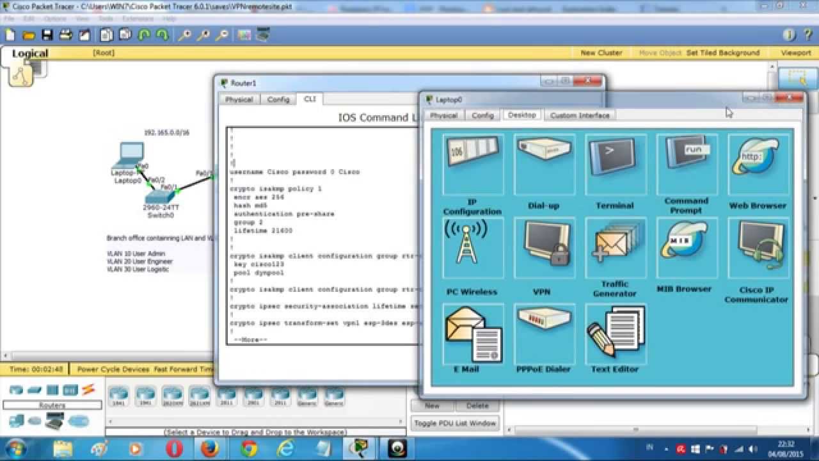Switch to Config tab in Laptop0 window
The image size is (819, 461).
(x=482, y=115)
